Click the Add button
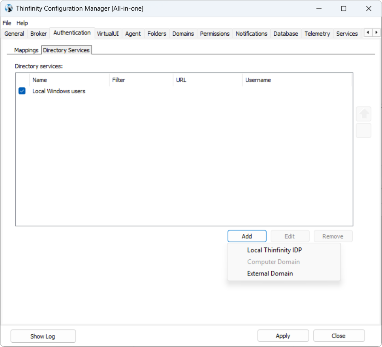The width and height of the screenshot is (382, 347). tap(247, 236)
